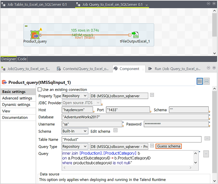This screenshot has height=184, width=218.
Task: Click the Product_query tMSSqlInput title icon
Action: tap(4, 82)
